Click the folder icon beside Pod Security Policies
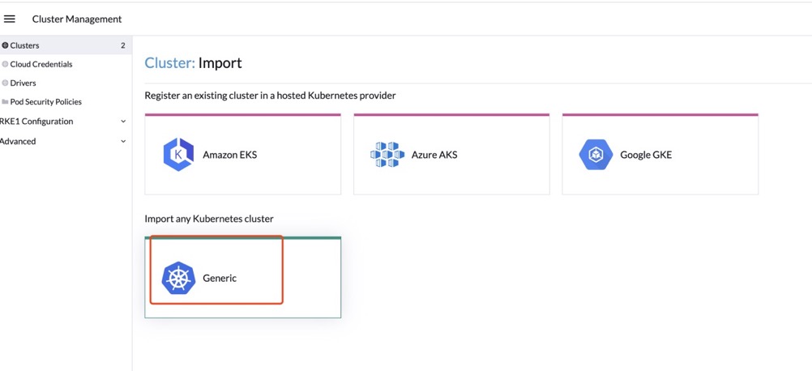 (5, 102)
